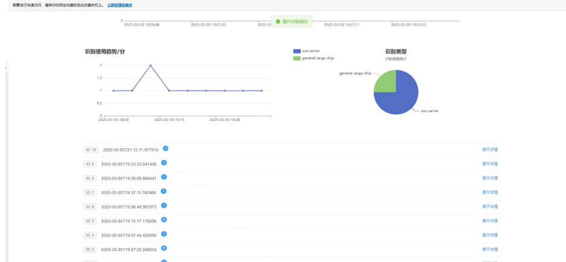Click the count badge on the ID: 8 row
This screenshot has width=566, height=262.
pyautogui.click(x=164, y=177)
